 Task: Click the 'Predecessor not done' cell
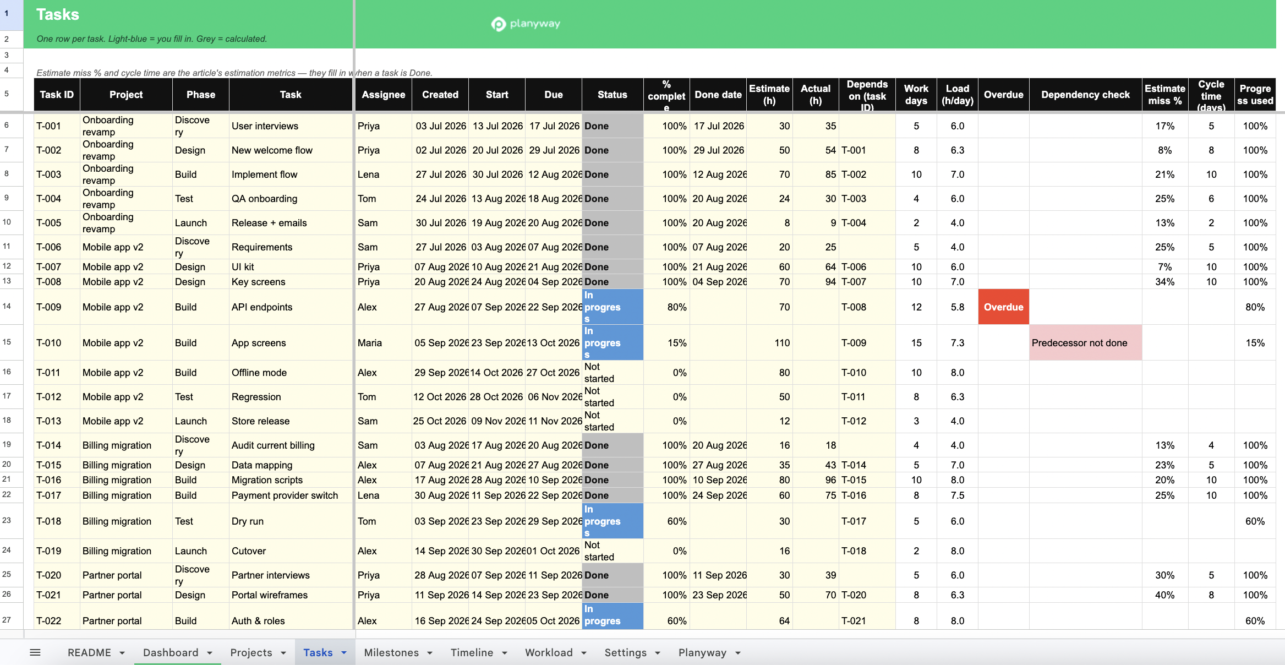point(1085,342)
